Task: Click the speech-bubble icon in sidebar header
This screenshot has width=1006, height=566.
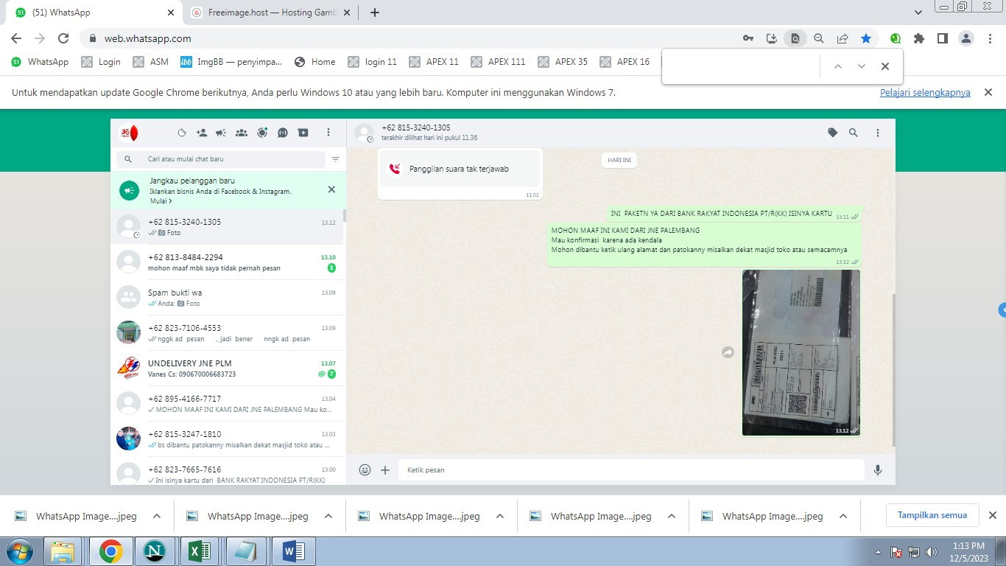Action: pos(283,133)
